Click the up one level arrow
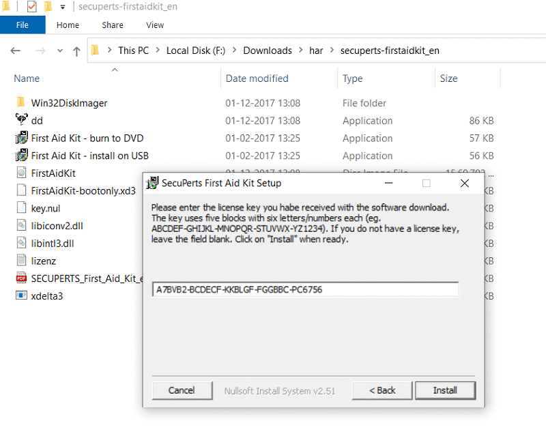 click(76, 50)
